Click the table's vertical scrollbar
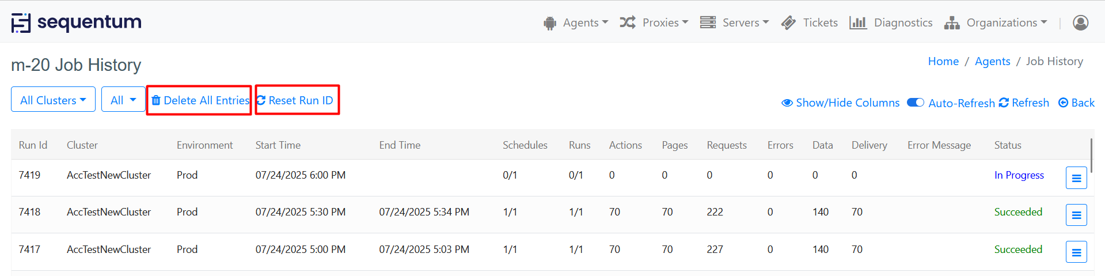 1091,153
